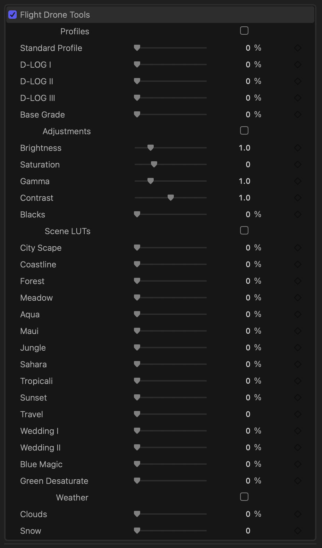Viewport: 322px width, 548px height.
Task: Click keyframe diamond beside Sunset
Action: [298, 398]
